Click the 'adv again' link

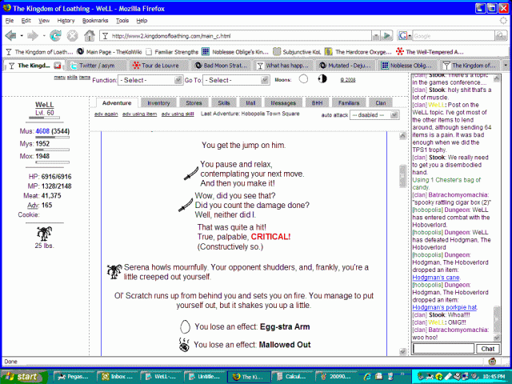(106, 114)
